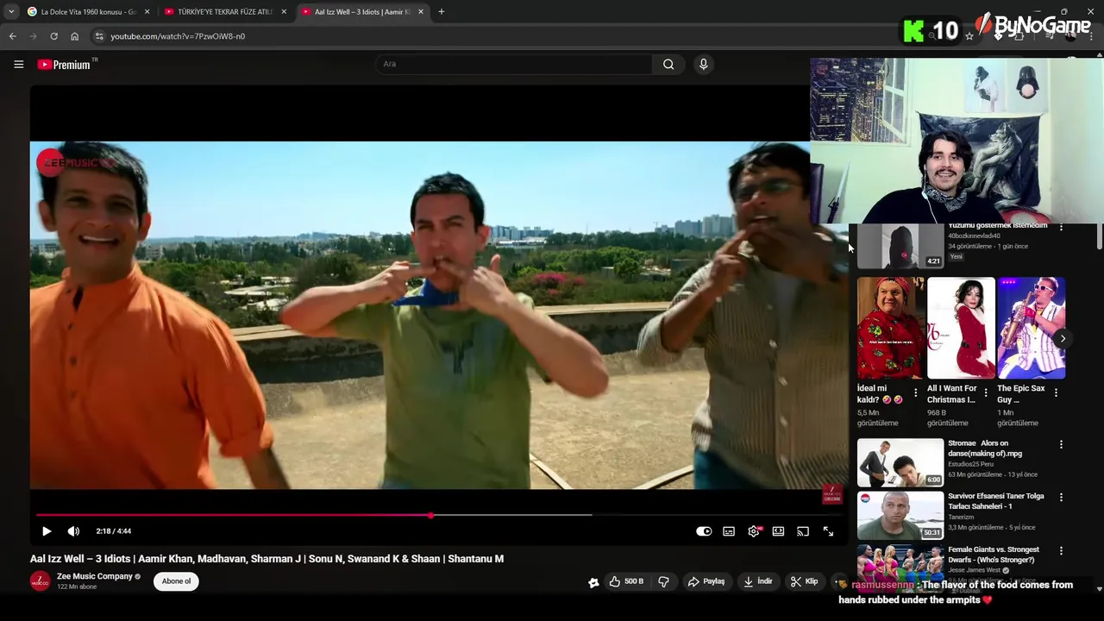The width and height of the screenshot is (1104, 621).
Task: Open Stromae Alors on danse video thumbnail
Action: click(x=900, y=462)
